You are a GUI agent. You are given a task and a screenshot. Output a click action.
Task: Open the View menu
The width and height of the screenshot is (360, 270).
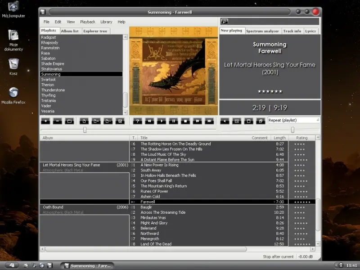71,22
